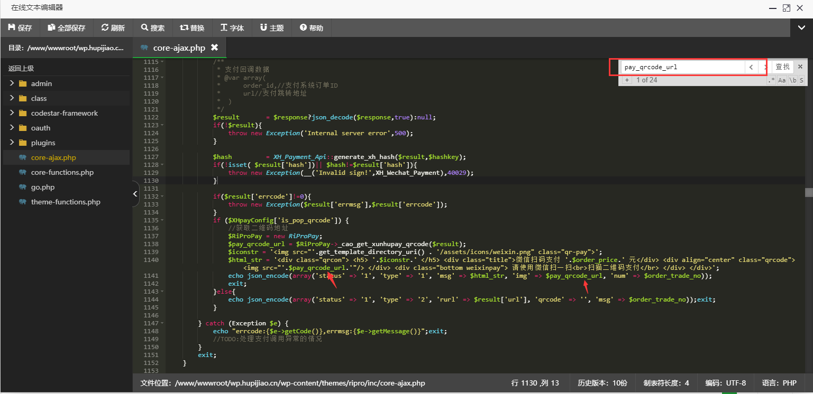Fold code block at line 1115

(162, 62)
